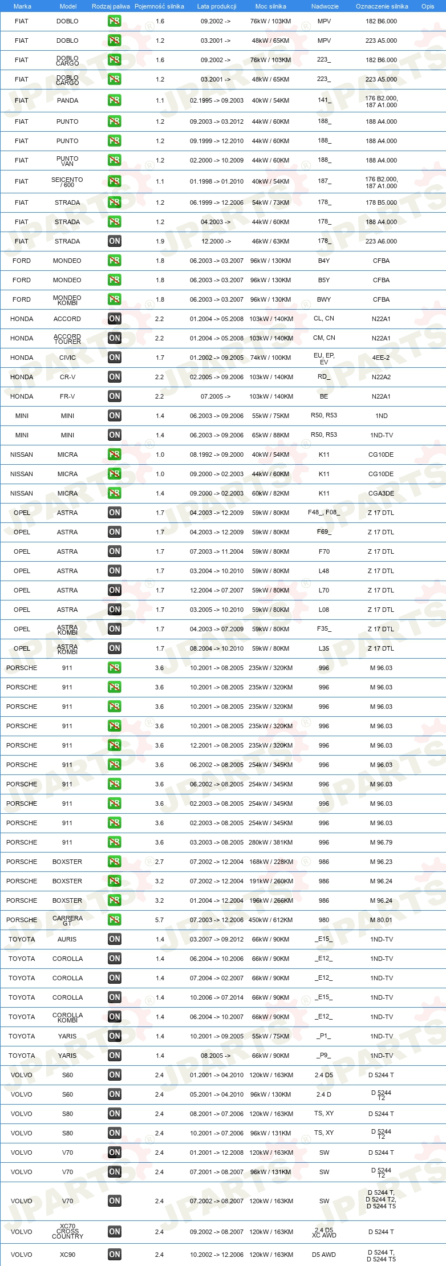Click body code B4Y
Viewport: 446px width, 1266px height.
click(x=324, y=261)
